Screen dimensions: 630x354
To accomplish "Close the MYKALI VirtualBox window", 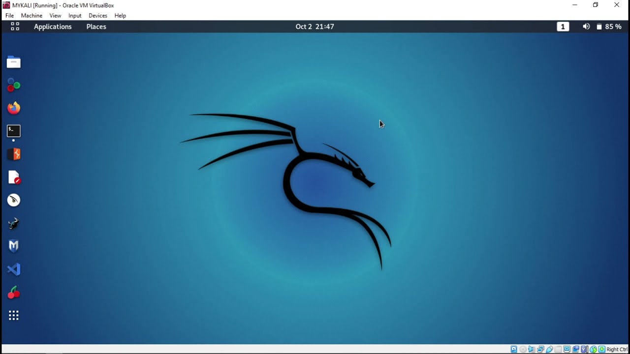I will click(617, 5).
